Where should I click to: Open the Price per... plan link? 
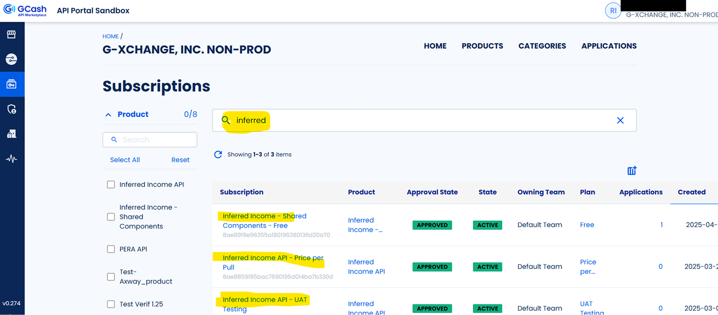click(x=588, y=267)
